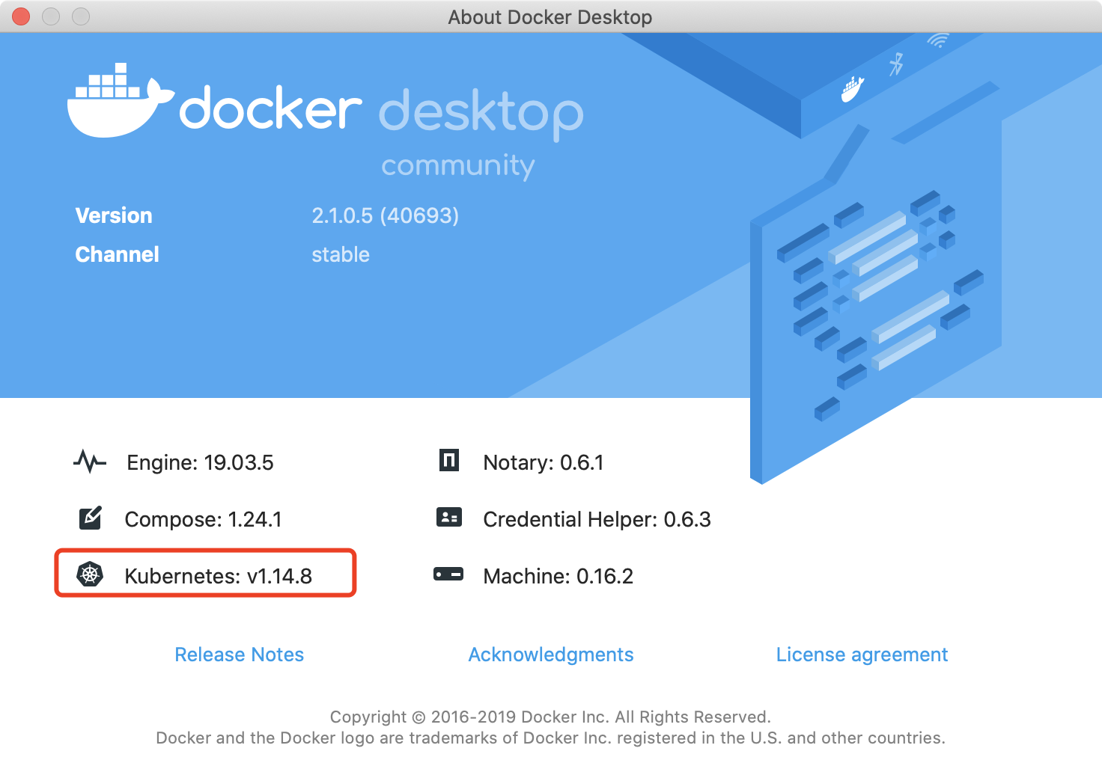1102x763 pixels.
Task: Click the version number 2.1.0.5 (40693)
Action: tap(386, 215)
